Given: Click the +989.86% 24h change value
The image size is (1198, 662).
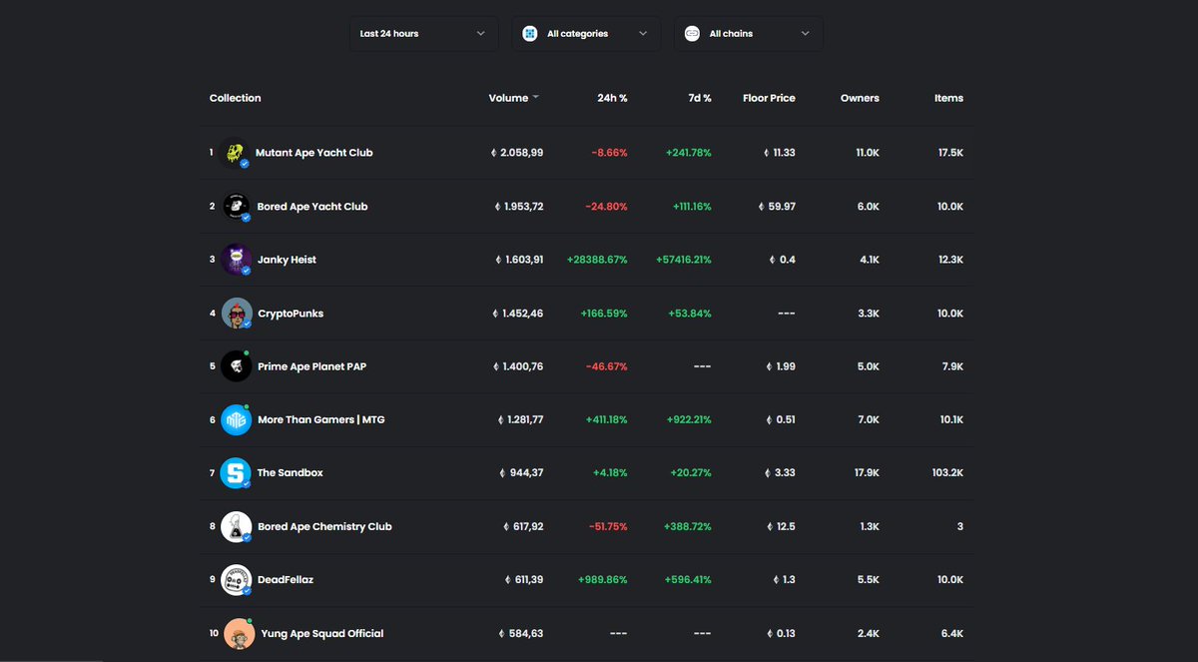Looking at the screenshot, I should click(603, 579).
